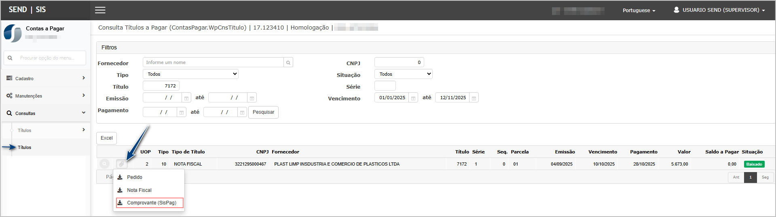Open the Emissão end date calendar icon

pyautogui.click(x=252, y=98)
